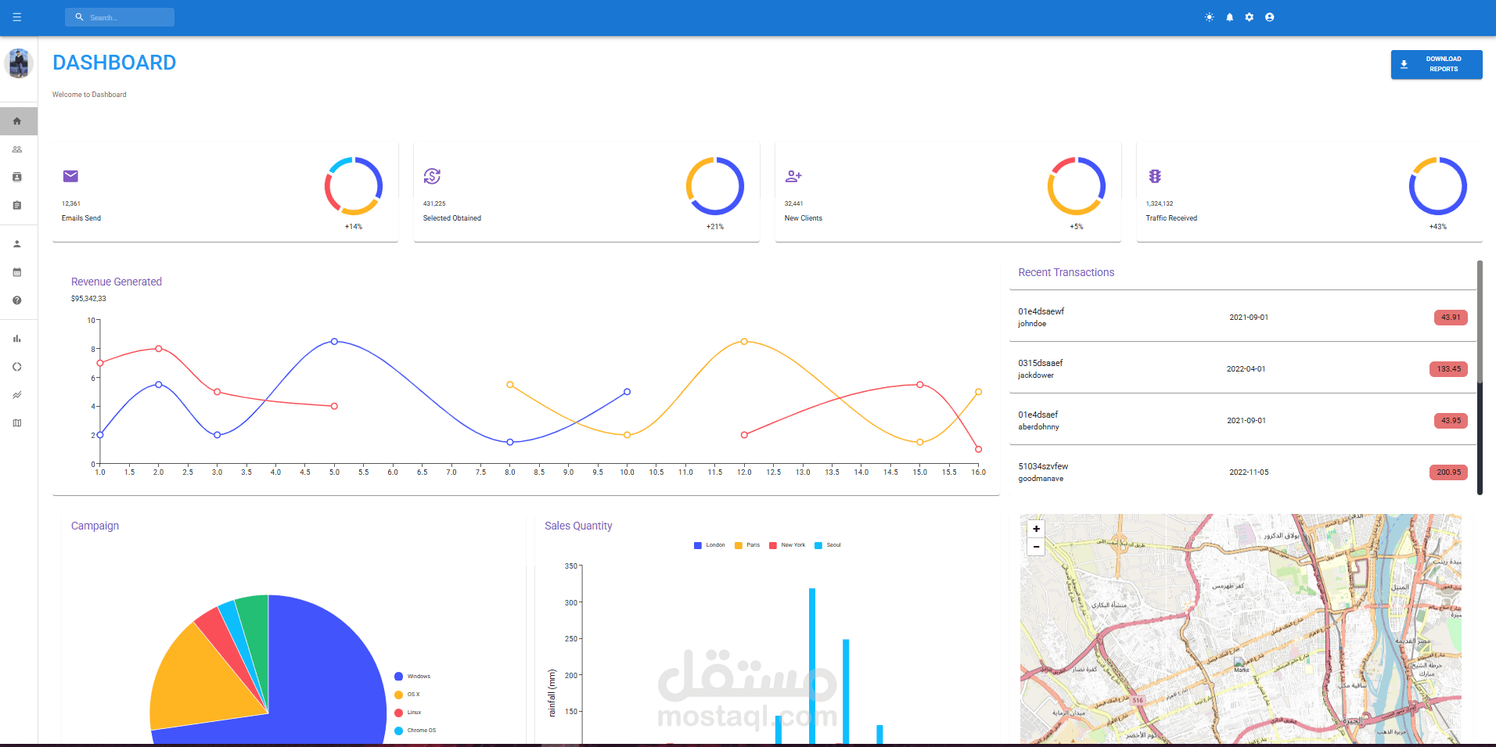
Task: Click the dollar refresh icon on Selected Obtained card
Action: tap(432, 176)
